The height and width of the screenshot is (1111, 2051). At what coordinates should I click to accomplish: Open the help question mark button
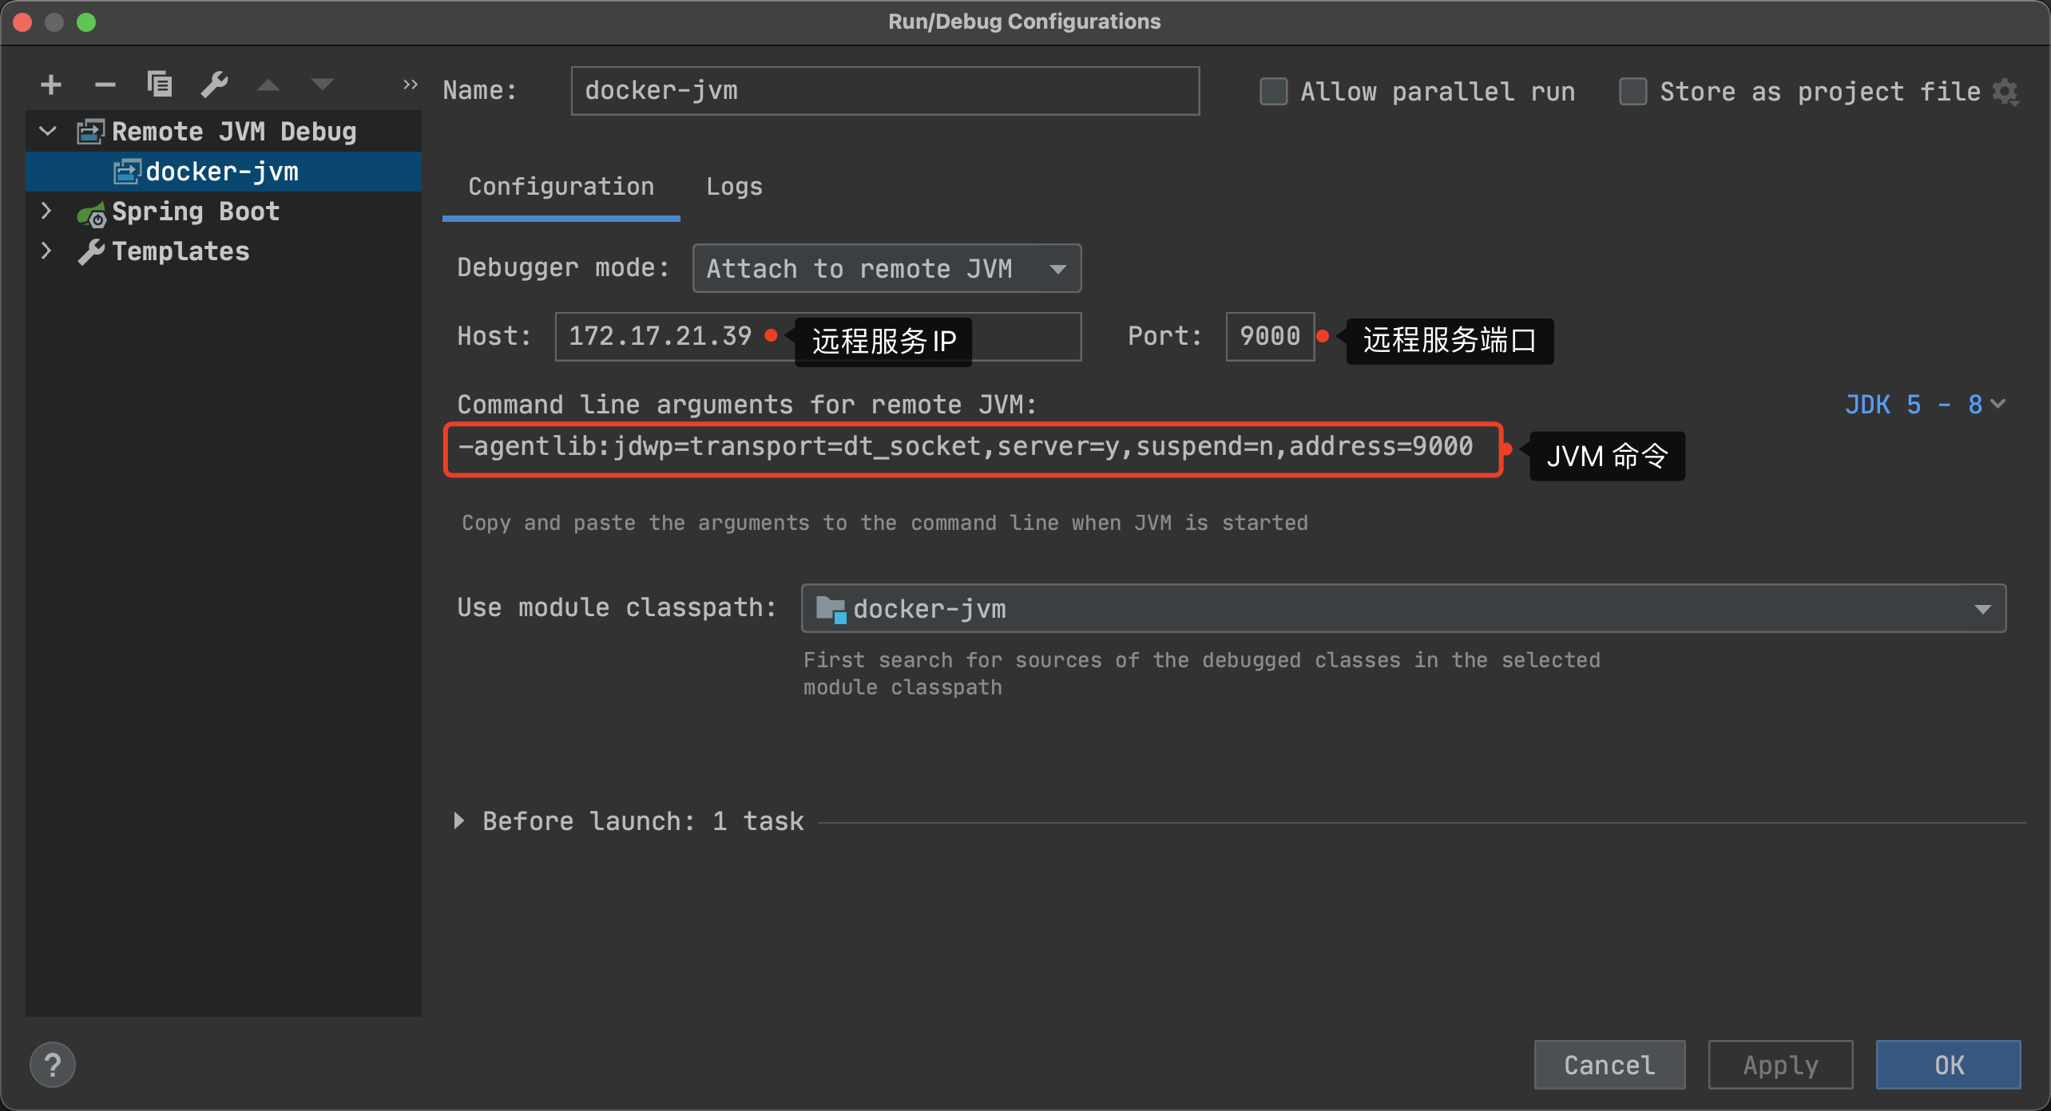point(53,1065)
